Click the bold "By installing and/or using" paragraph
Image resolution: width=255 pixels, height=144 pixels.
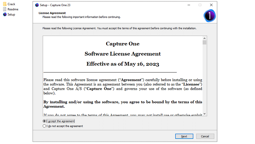click(123, 104)
